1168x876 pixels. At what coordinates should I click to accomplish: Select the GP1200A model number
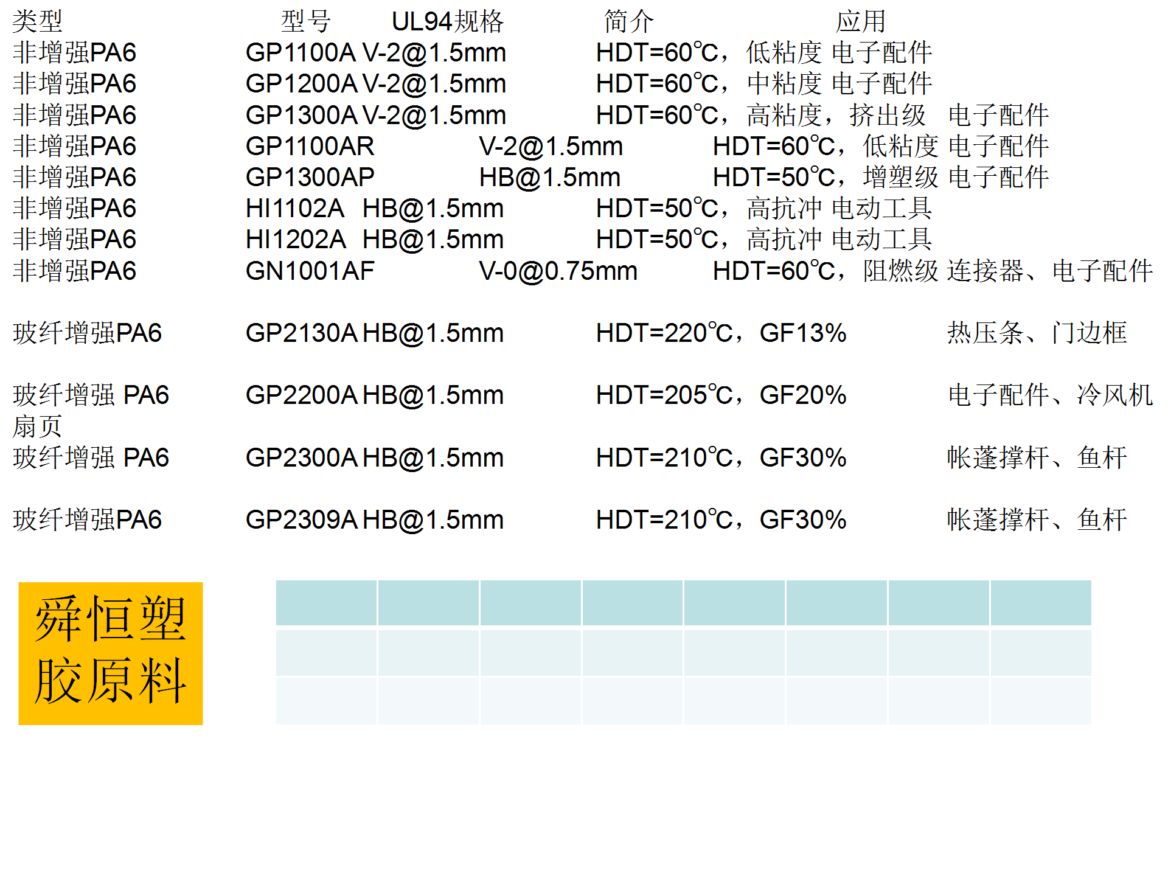point(301,84)
